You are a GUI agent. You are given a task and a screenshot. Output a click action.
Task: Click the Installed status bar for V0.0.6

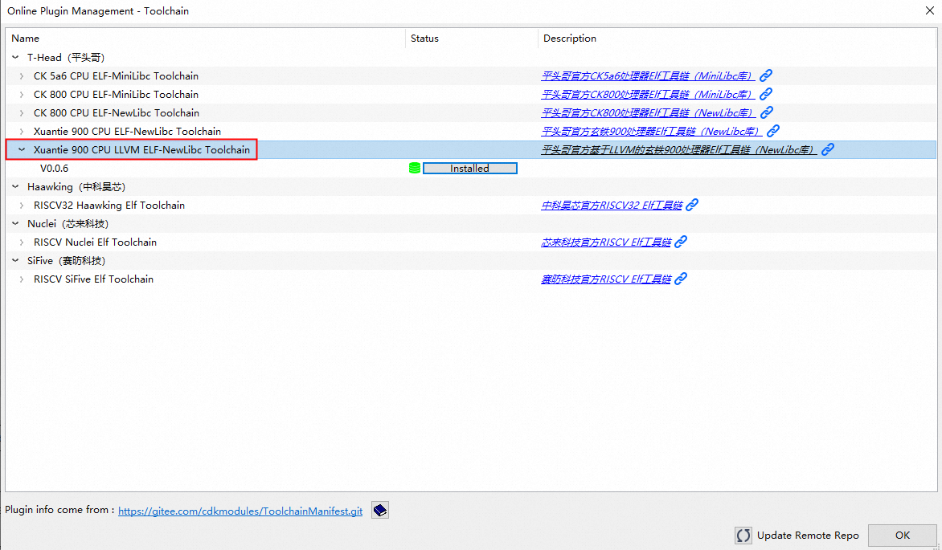[x=469, y=168]
